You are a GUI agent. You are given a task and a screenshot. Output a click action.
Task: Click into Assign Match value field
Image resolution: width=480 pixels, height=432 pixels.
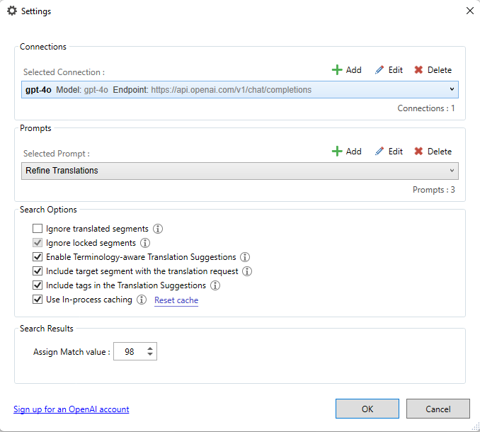click(x=130, y=351)
